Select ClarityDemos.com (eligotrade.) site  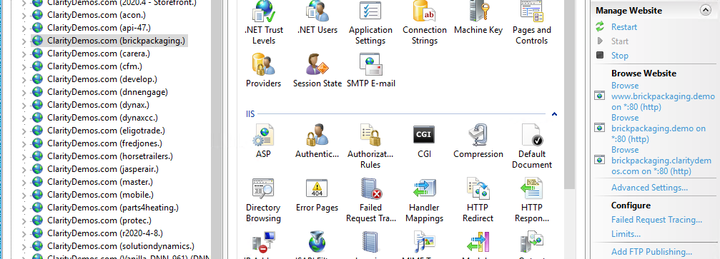click(x=106, y=130)
